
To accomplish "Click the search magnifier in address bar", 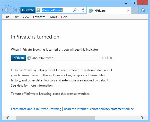I will pos(75,10).
